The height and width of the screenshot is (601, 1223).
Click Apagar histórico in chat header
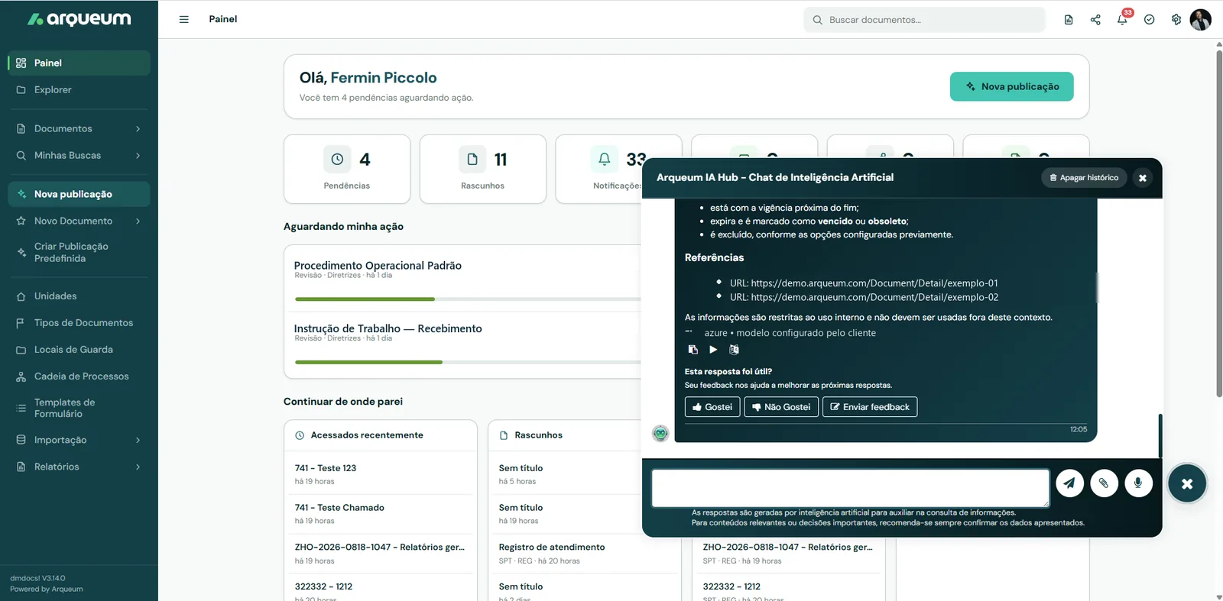(1083, 178)
